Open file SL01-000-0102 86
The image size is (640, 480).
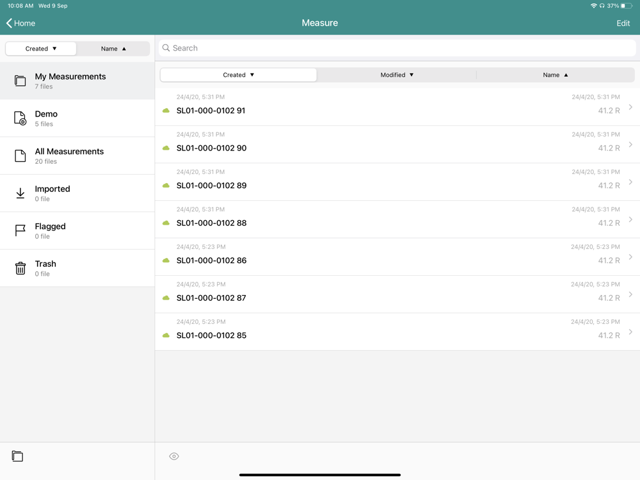coord(397,257)
